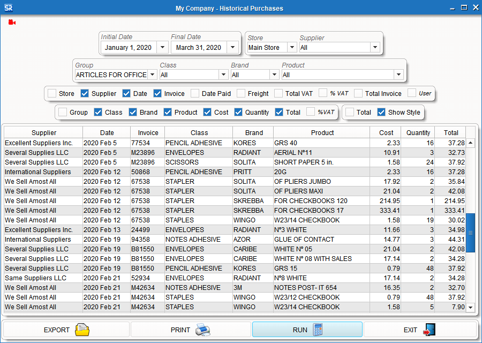Click the SR application logo icon
The image size is (482, 343).
(x=8, y=8)
